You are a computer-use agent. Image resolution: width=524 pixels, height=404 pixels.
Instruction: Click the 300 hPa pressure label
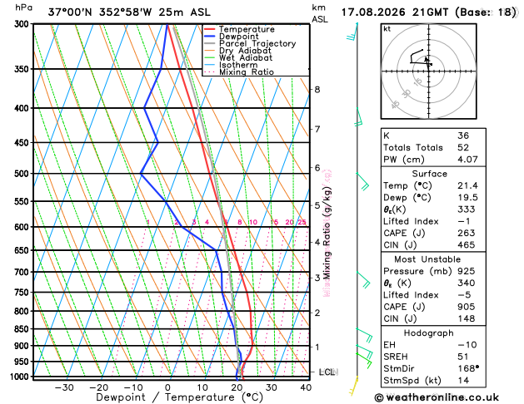point(22,24)
